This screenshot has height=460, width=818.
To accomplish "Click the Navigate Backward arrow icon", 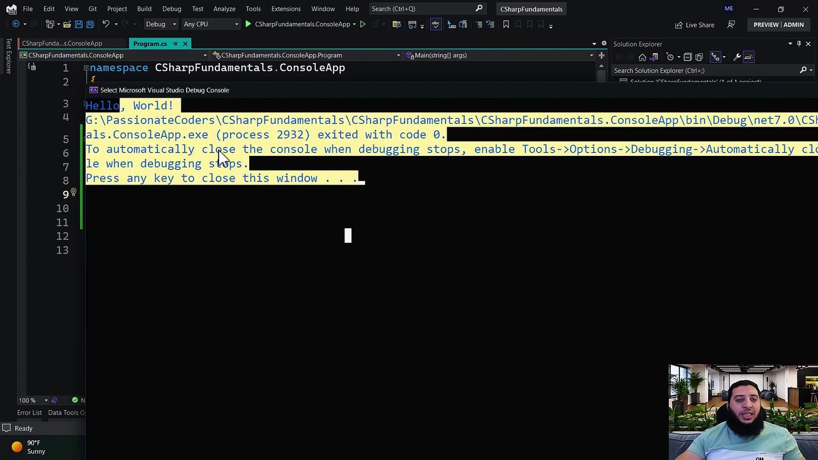I will pos(16,24).
